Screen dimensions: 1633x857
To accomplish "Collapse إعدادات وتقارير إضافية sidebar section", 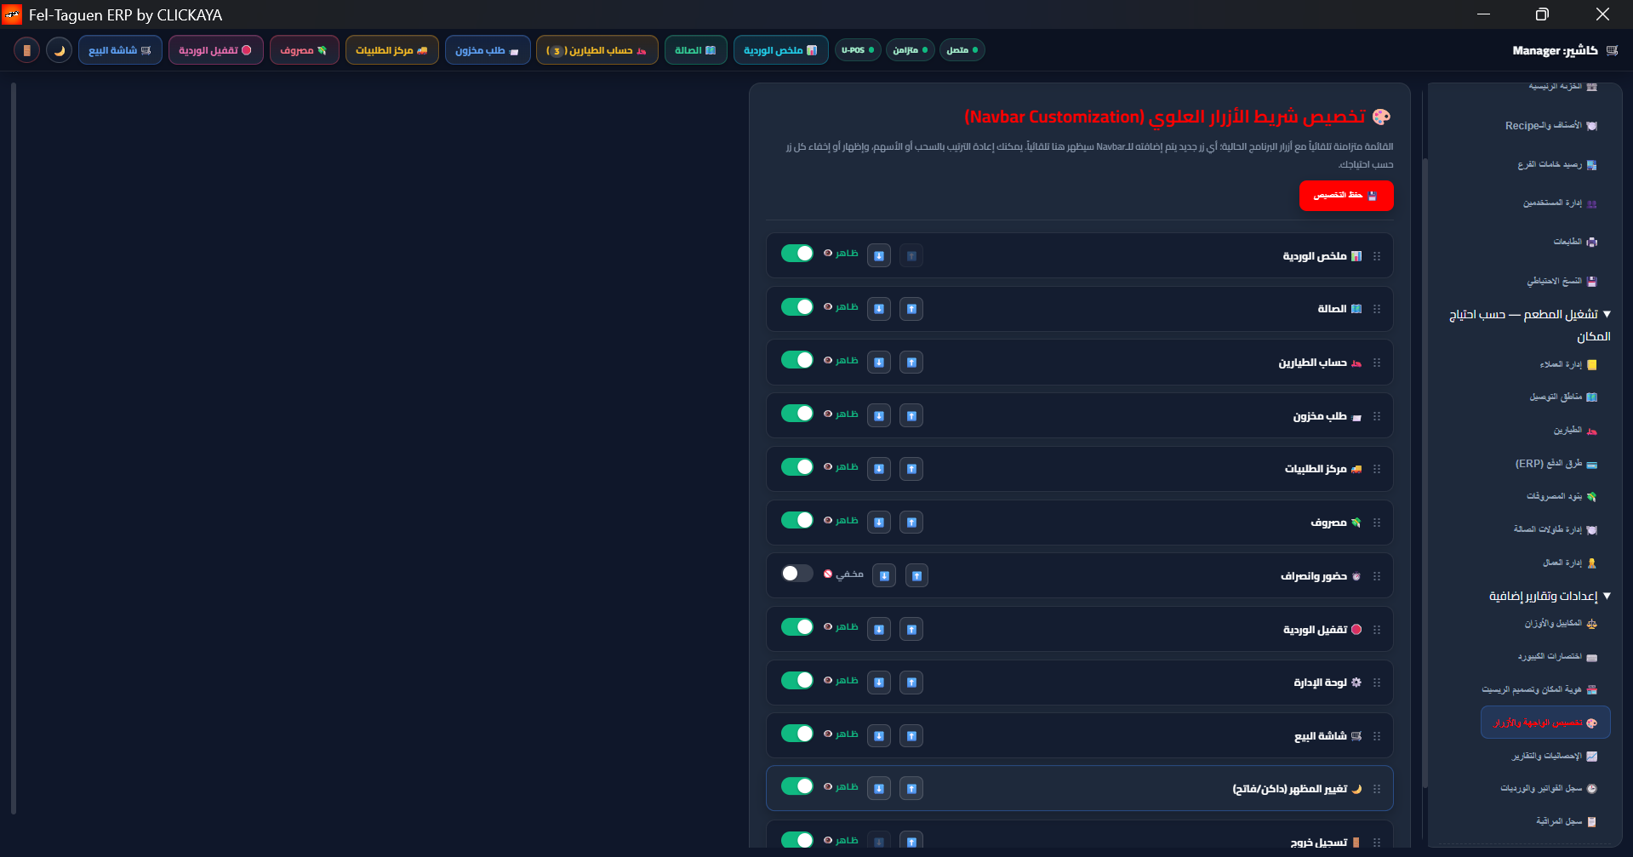I will [1550, 596].
